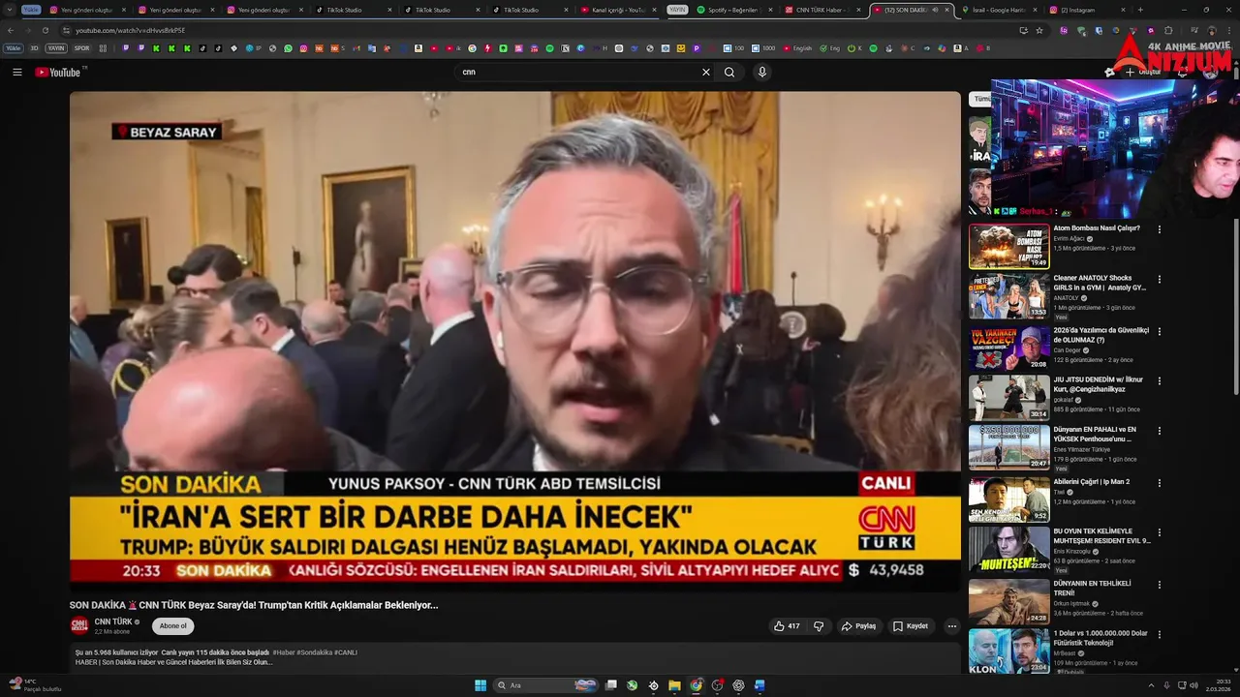Open a new browser tab with plus
The width and height of the screenshot is (1240, 697).
click(x=1140, y=10)
